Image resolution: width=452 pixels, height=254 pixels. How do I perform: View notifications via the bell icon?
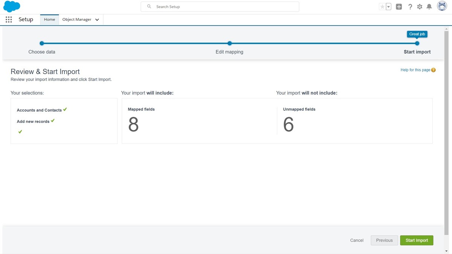tap(429, 6)
